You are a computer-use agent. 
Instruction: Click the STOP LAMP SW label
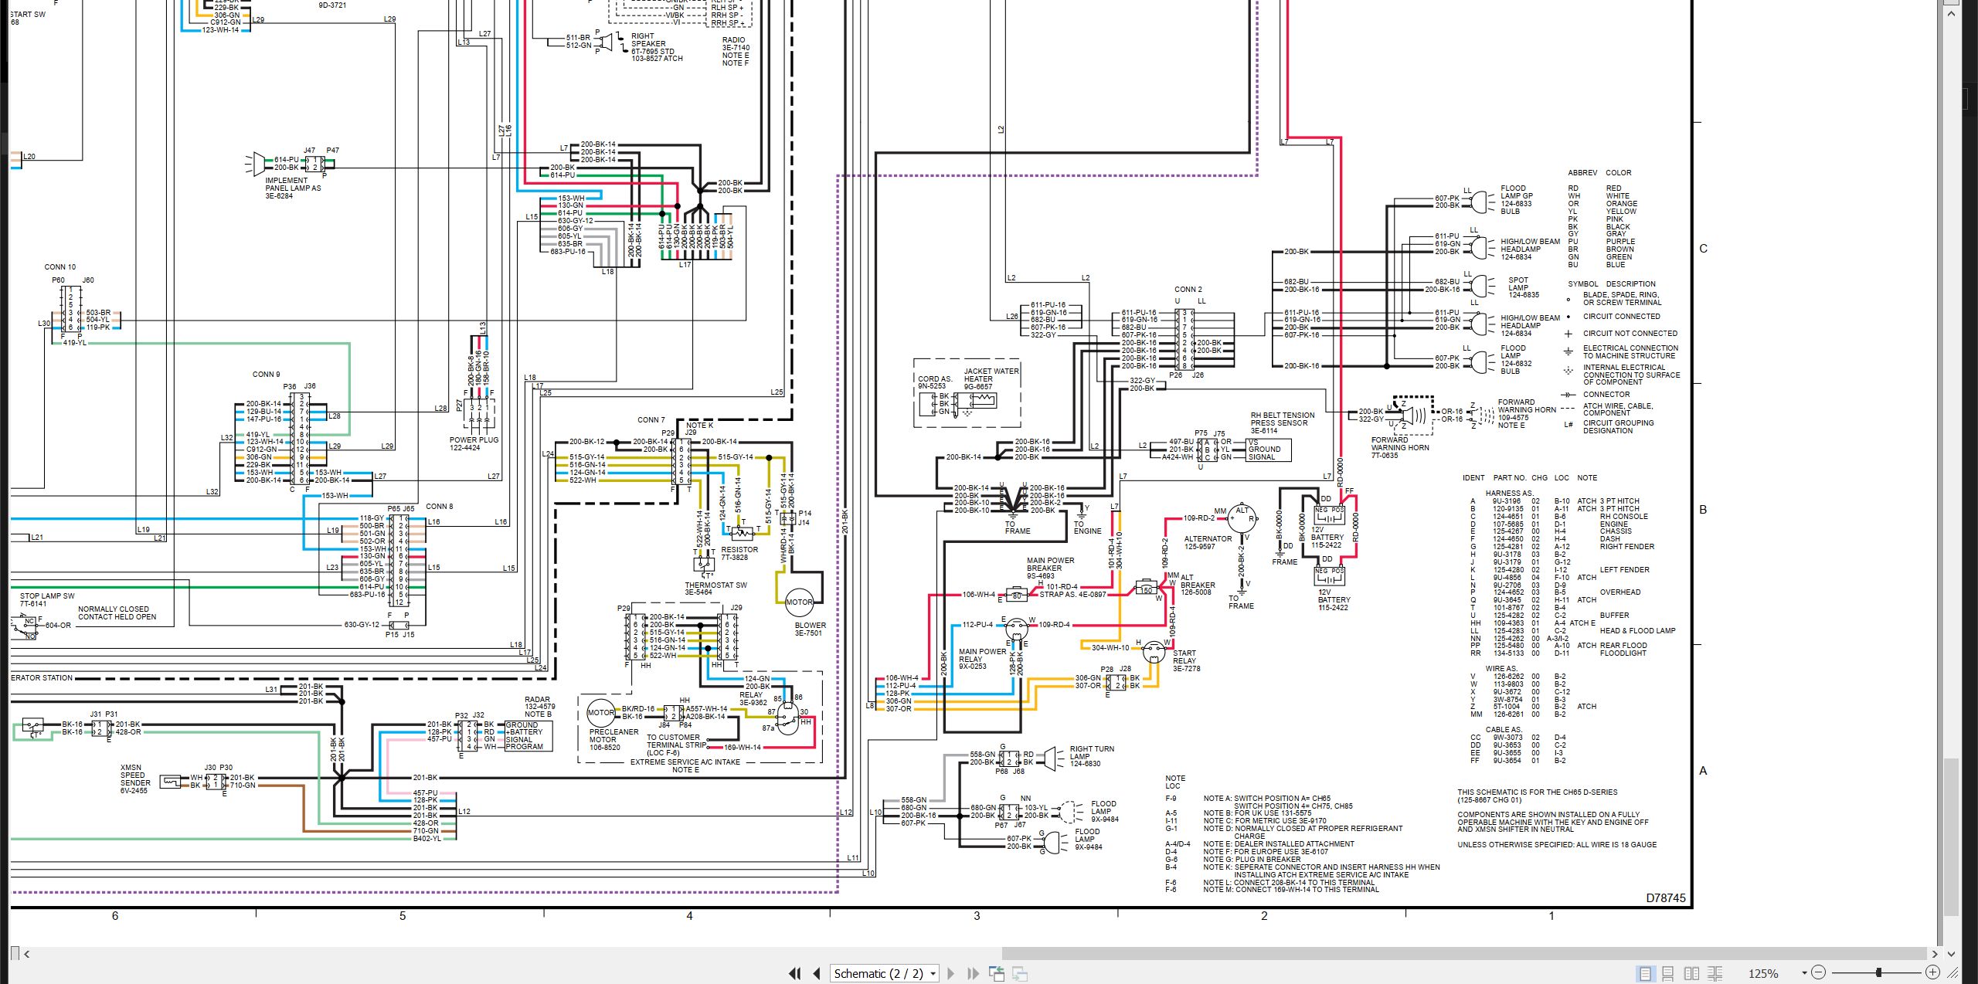point(47,599)
